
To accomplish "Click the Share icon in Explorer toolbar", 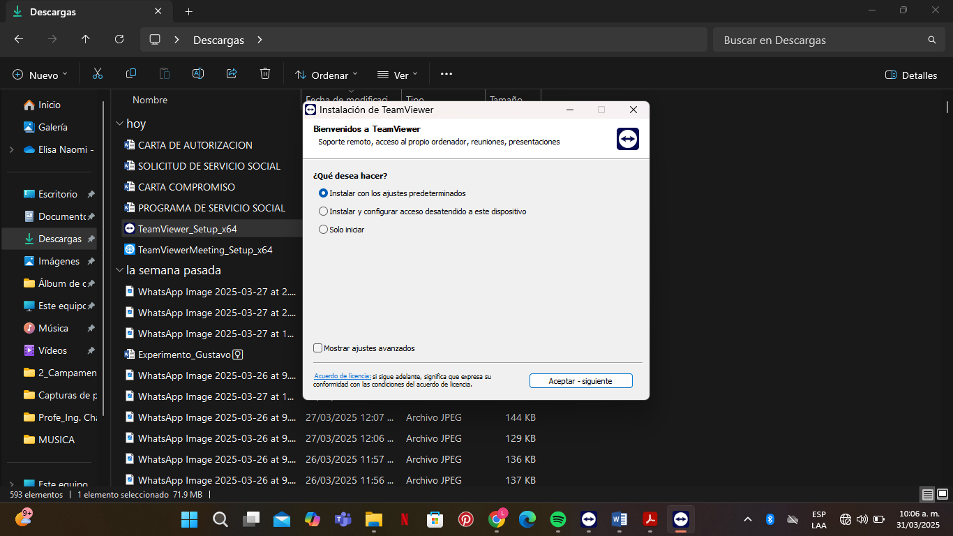I will pyautogui.click(x=232, y=74).
